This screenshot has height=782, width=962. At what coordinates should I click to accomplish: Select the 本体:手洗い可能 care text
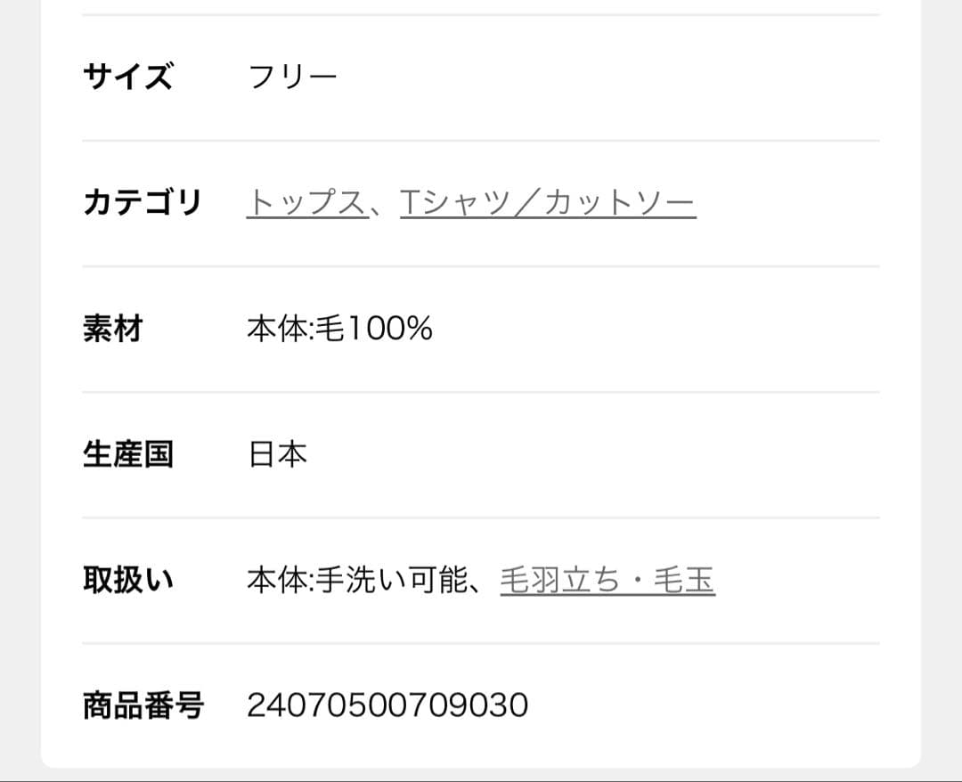tap(356, 579)
